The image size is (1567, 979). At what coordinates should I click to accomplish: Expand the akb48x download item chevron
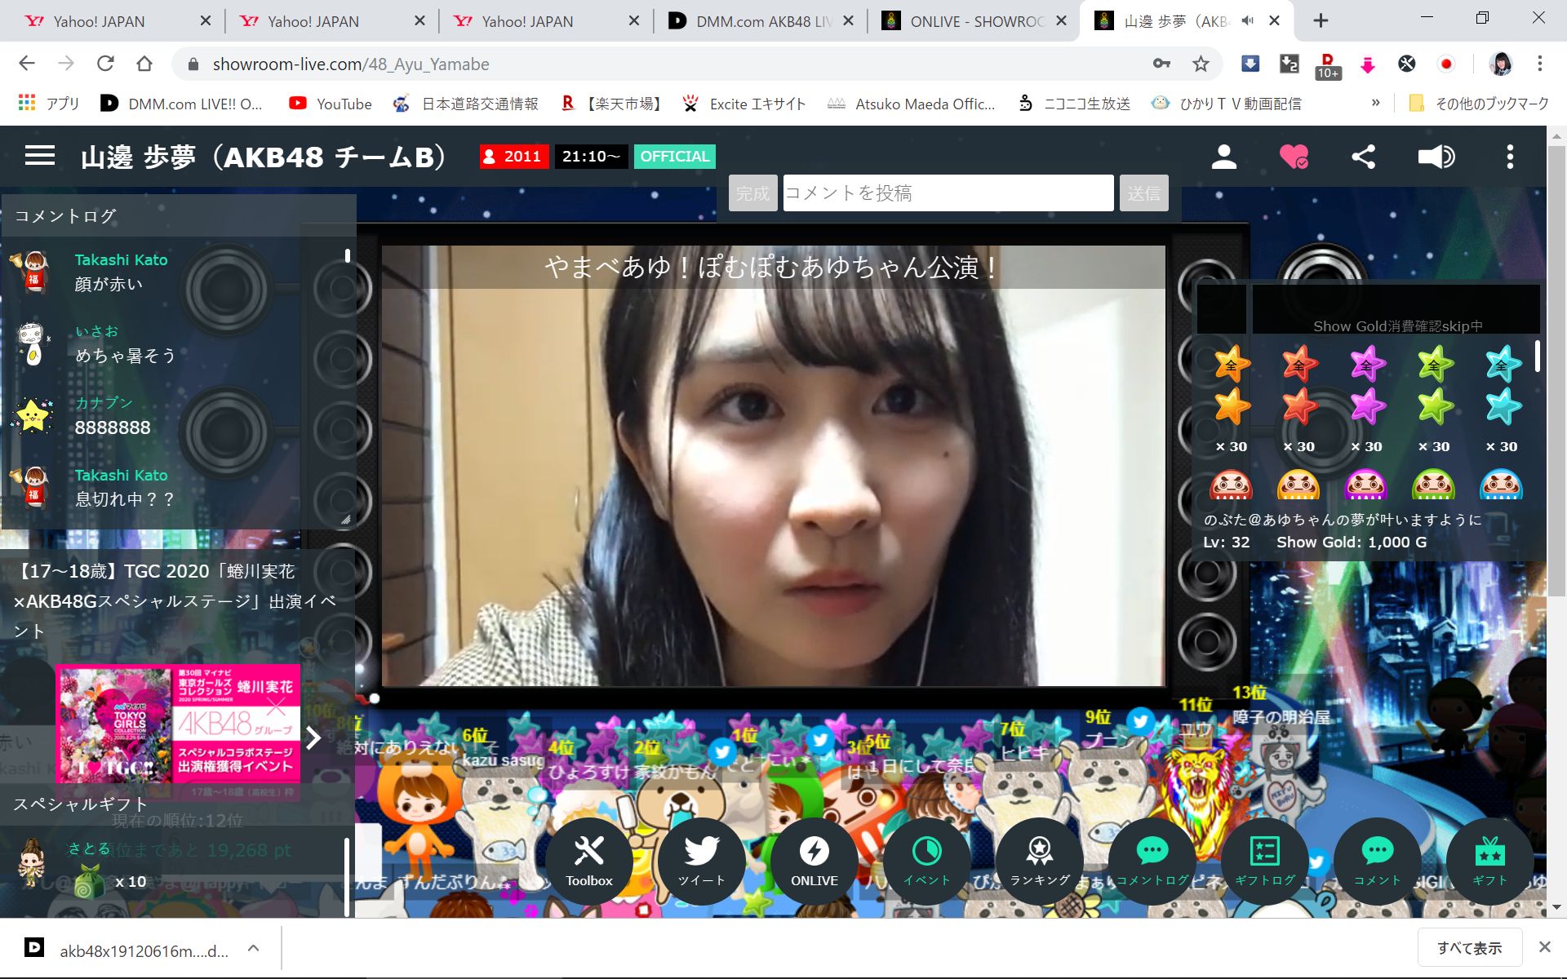254,948
